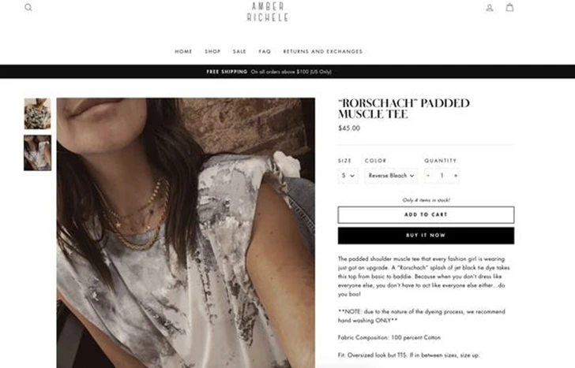Screen dimensions: 575x368
Task: Click the Buy It Now button
Action: coord(426,236)
